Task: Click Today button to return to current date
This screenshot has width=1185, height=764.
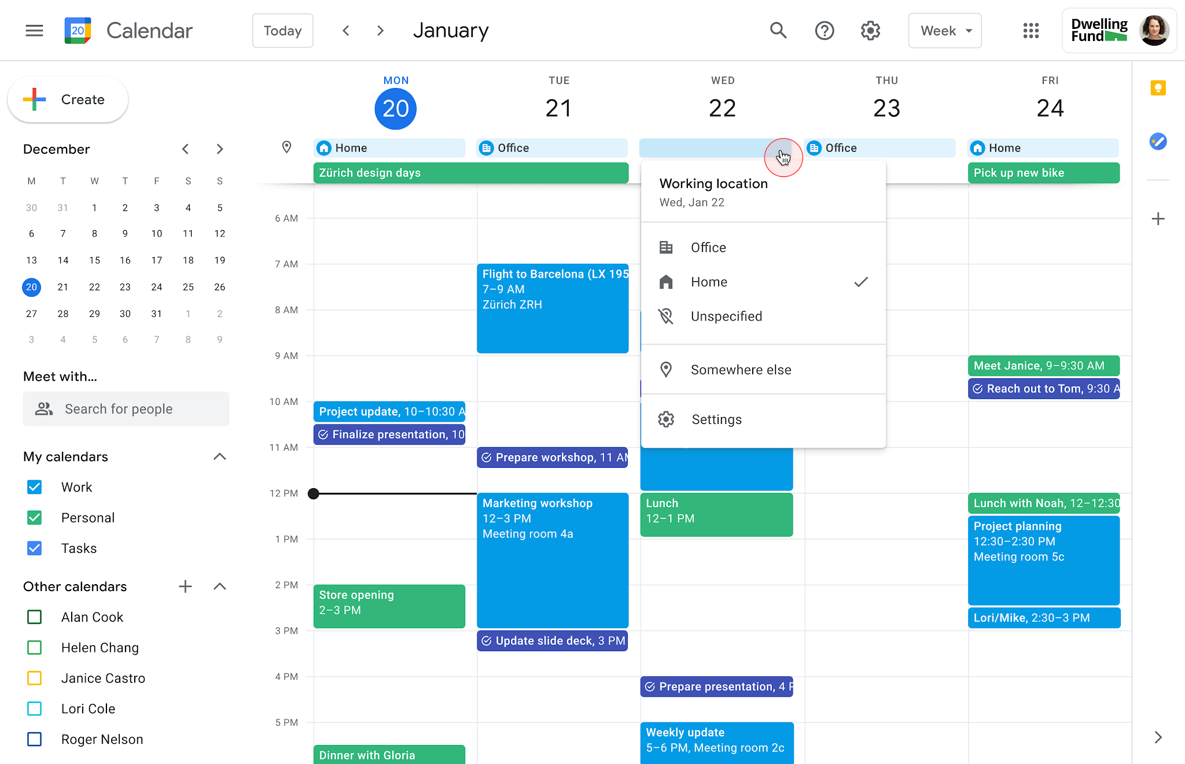Action: [282, 30]
